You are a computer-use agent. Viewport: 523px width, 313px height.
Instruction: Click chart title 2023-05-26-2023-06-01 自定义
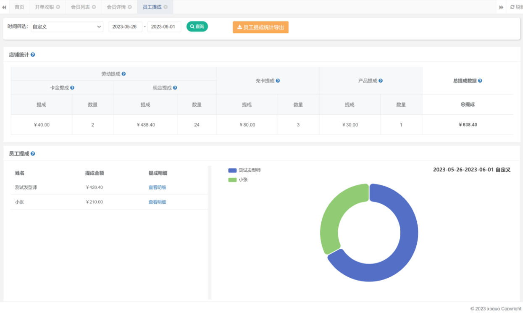click(x=472, y=170)
